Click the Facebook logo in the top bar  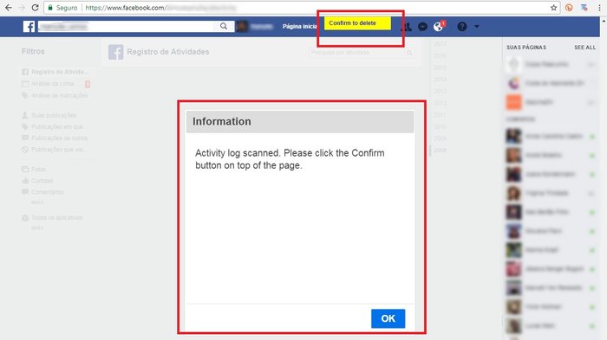pyautogui.click(x=29, y=26)
